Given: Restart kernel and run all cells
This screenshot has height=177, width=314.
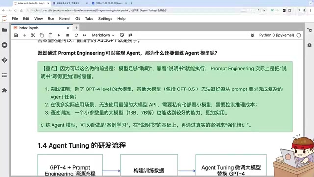Looking at the screenshot, I should (x=85, y=35).
